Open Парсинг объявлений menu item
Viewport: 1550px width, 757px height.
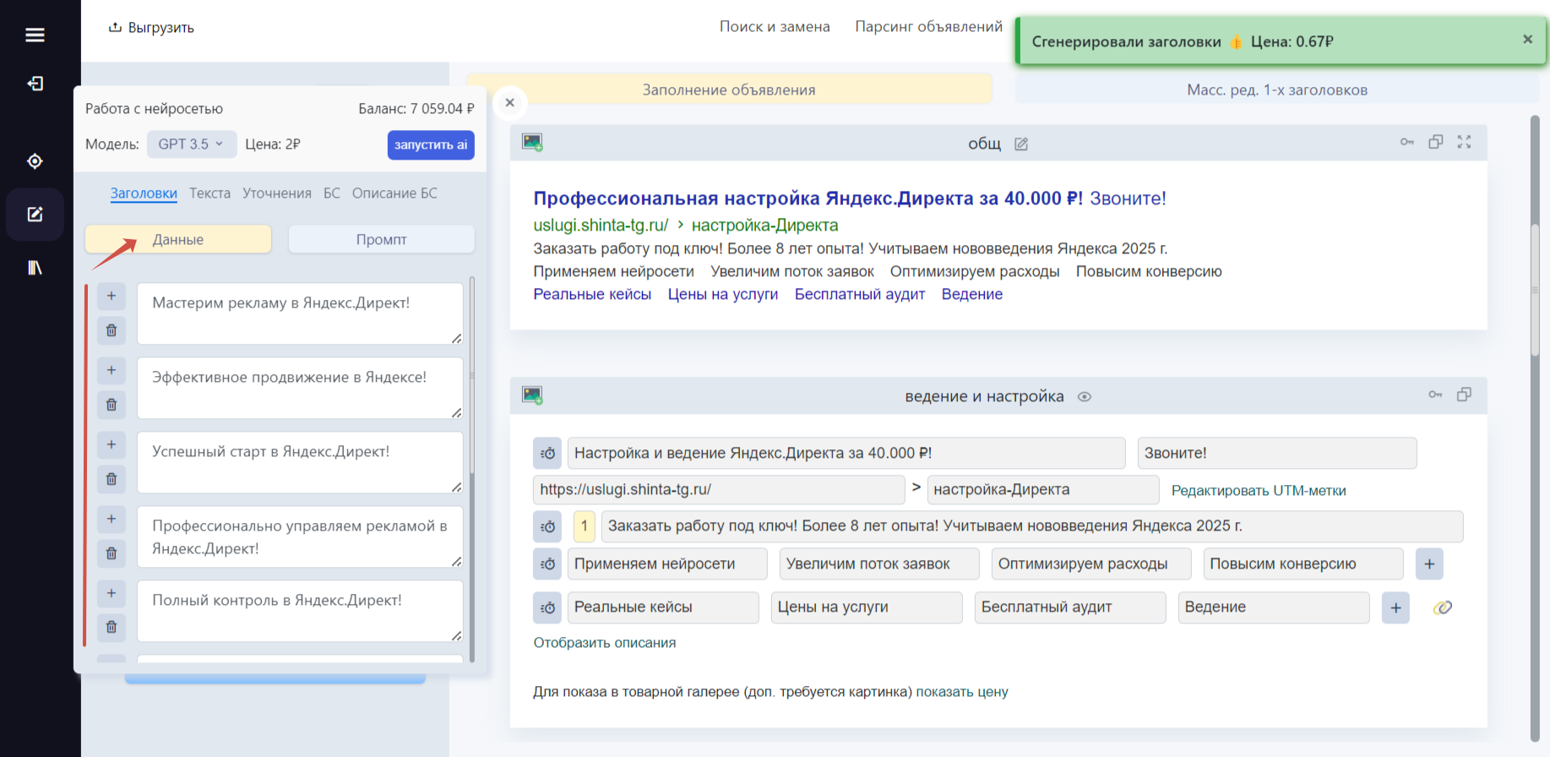[928, 27]
